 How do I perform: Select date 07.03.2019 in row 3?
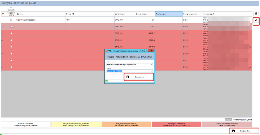pyautogui.click(x=125, y=33)
